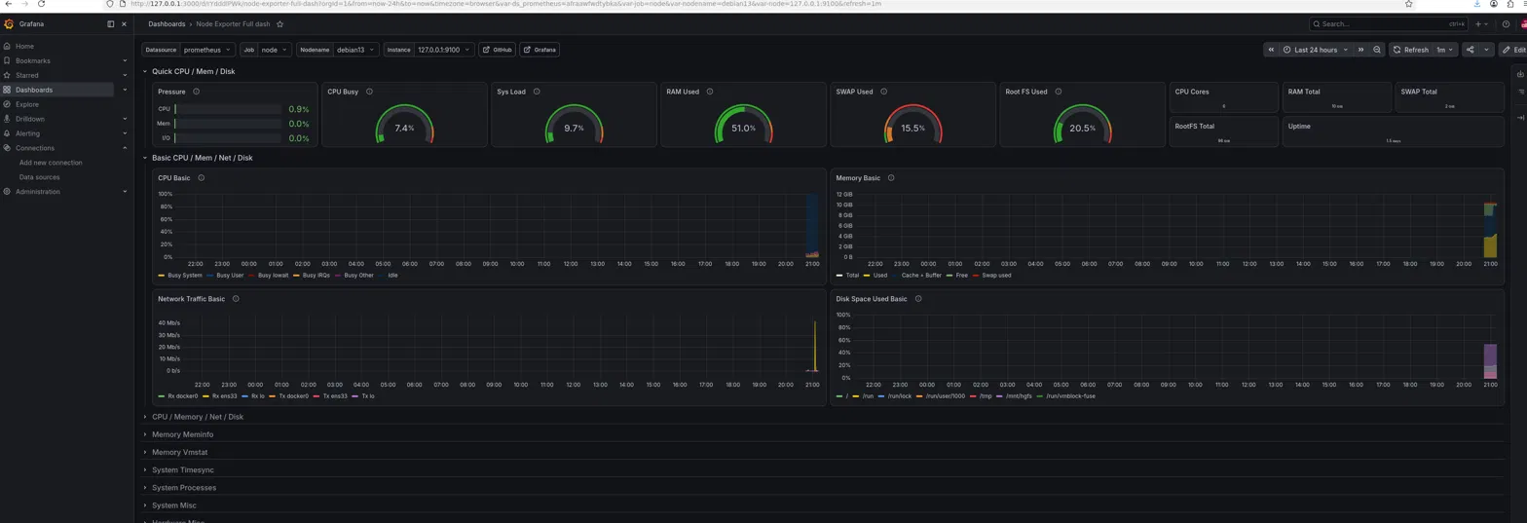This screenshot has height=523, width=1527.
Task: Click the top Search input field
Action: coord(1388,23)
